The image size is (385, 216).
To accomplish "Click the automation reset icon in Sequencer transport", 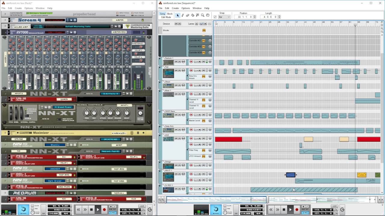I will [342, 210].
